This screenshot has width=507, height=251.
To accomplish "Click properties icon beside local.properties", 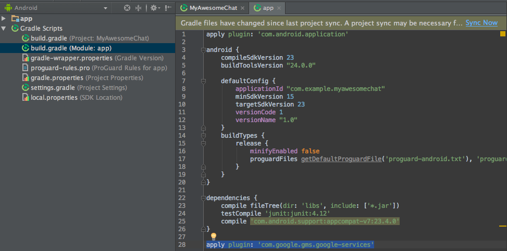I will 25,97.
